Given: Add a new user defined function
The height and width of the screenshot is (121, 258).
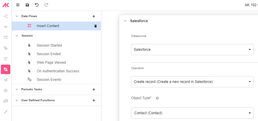Looking at the screenshot, I should pyautogui.click(x=94, y=100).
